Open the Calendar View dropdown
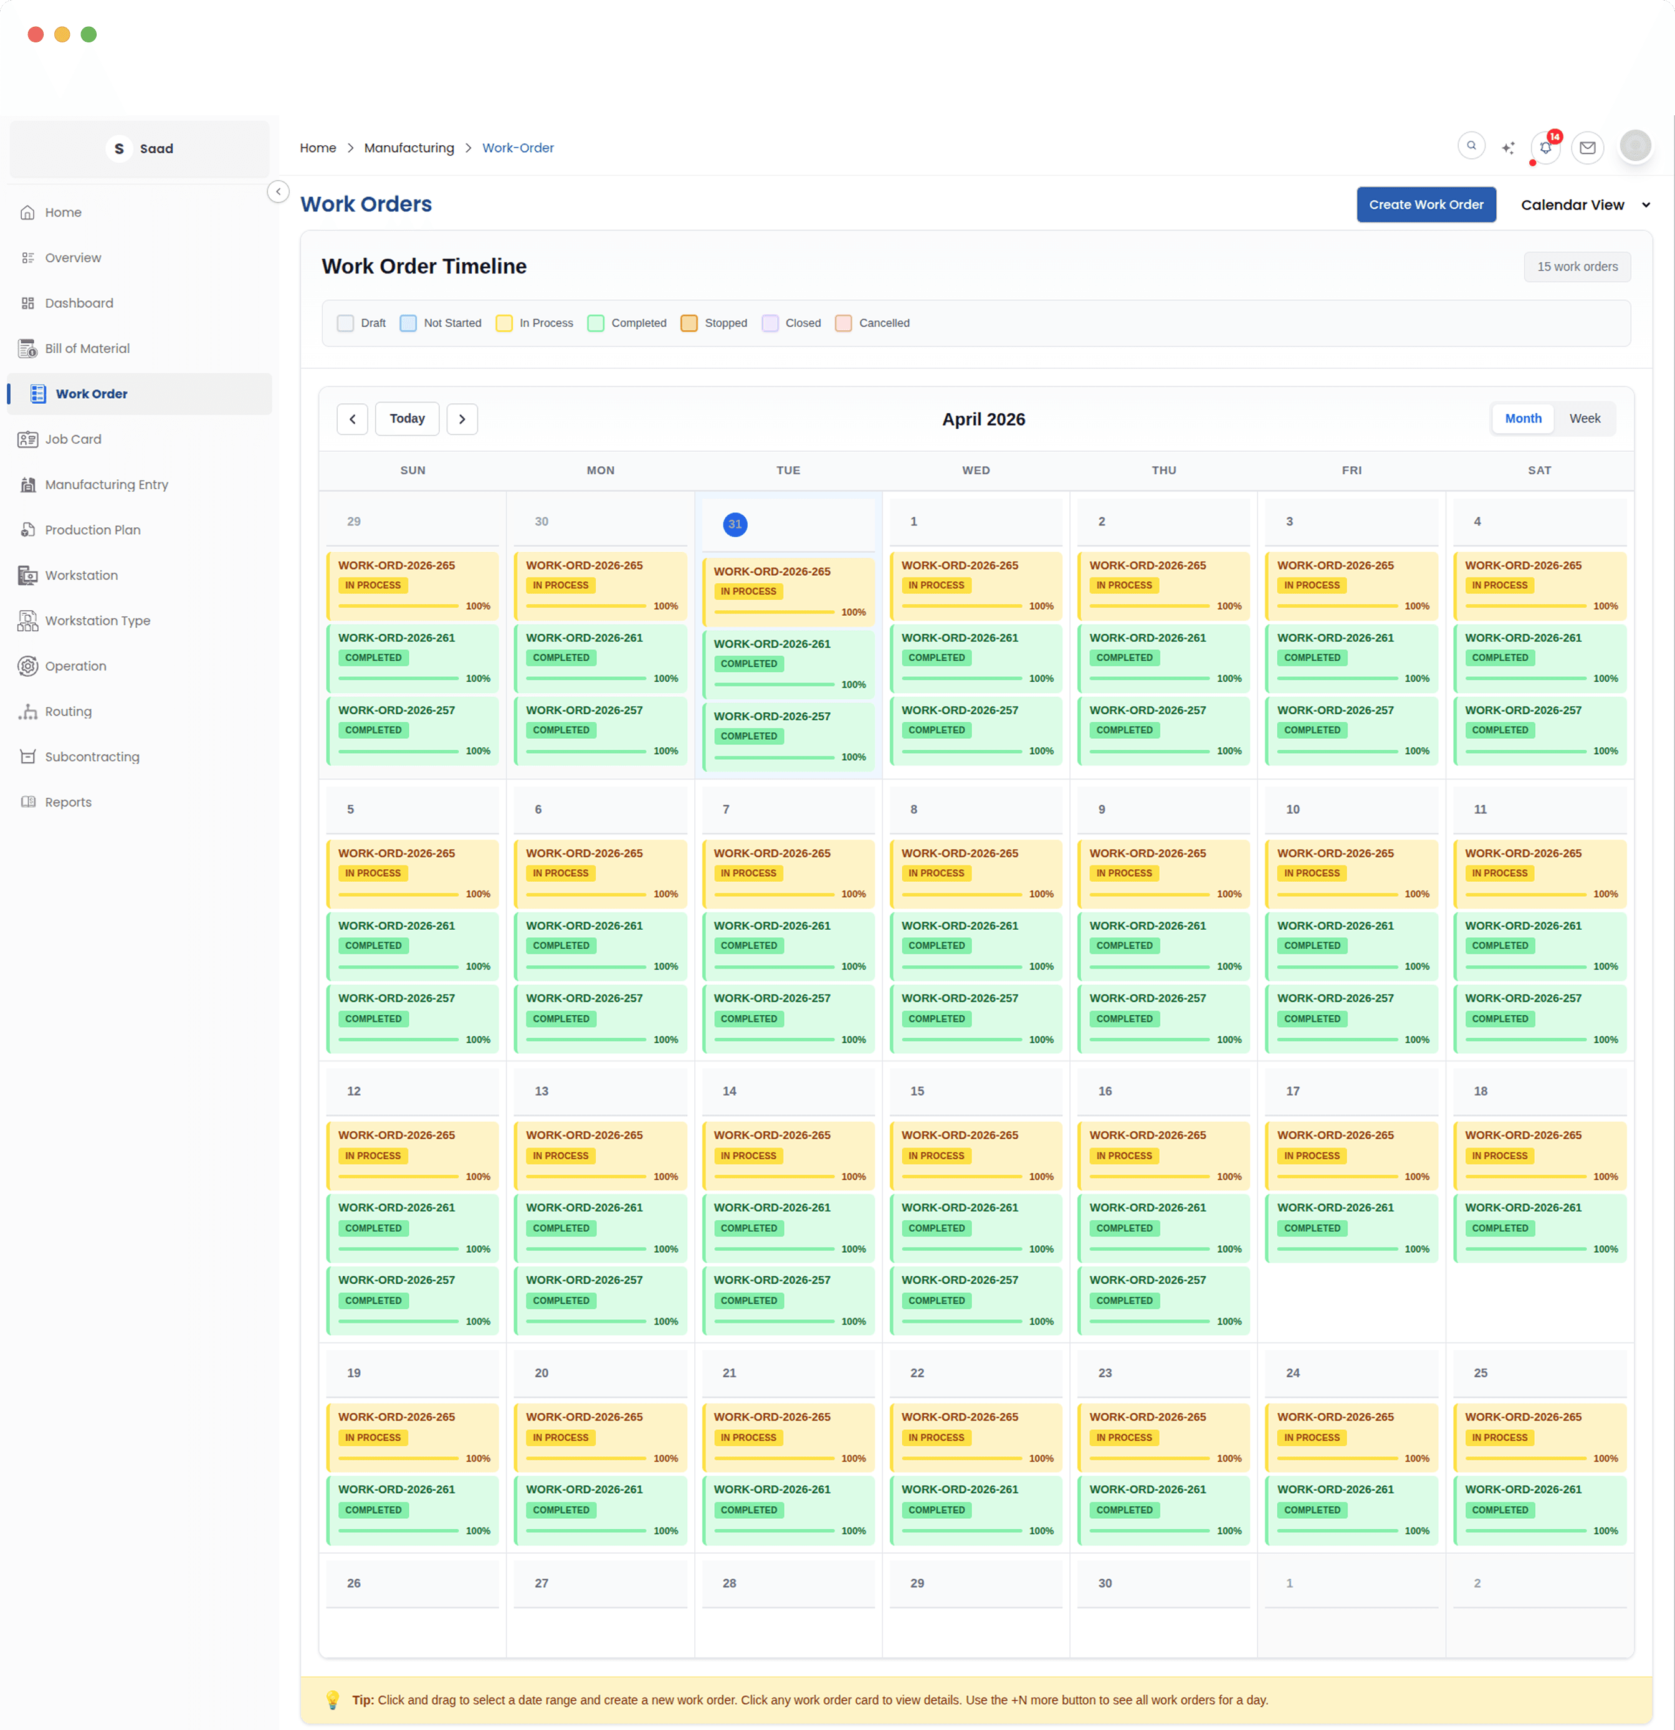 pos(1584,204)
